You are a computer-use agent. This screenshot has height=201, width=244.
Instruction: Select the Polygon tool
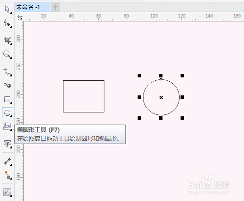pos(7,127)
